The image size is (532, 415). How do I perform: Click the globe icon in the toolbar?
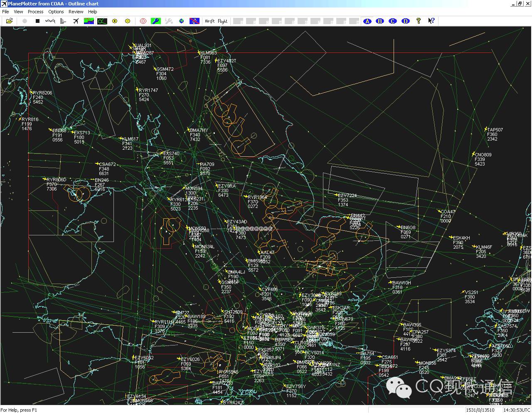pyautogui.click(x=182, y=21)
